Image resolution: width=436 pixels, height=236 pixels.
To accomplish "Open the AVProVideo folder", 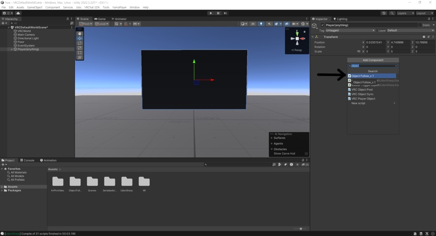I will coord(57,184).
